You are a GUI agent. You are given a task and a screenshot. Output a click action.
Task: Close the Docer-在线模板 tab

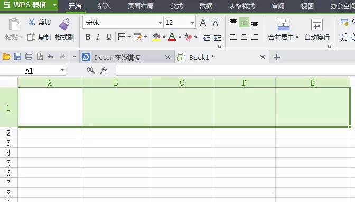168,57
